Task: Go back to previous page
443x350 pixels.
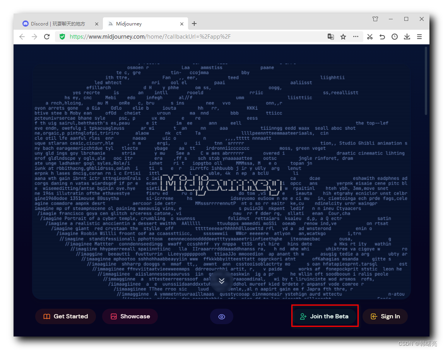Action: 22,37
